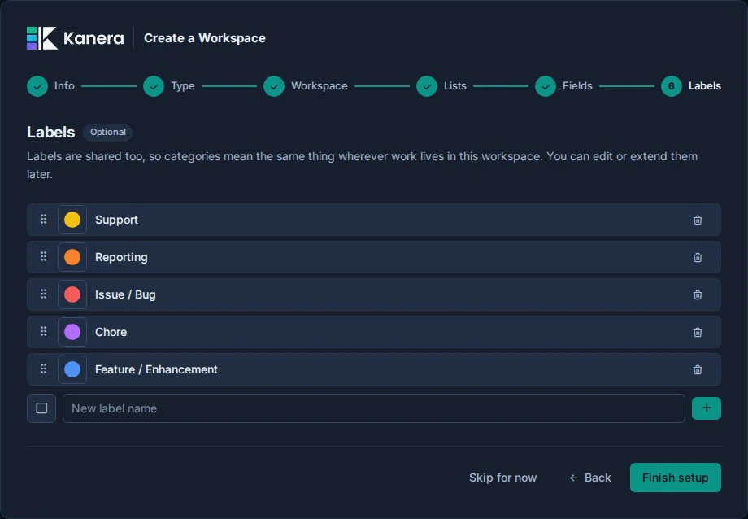Change the Chore purple color

tap(72, 332)
